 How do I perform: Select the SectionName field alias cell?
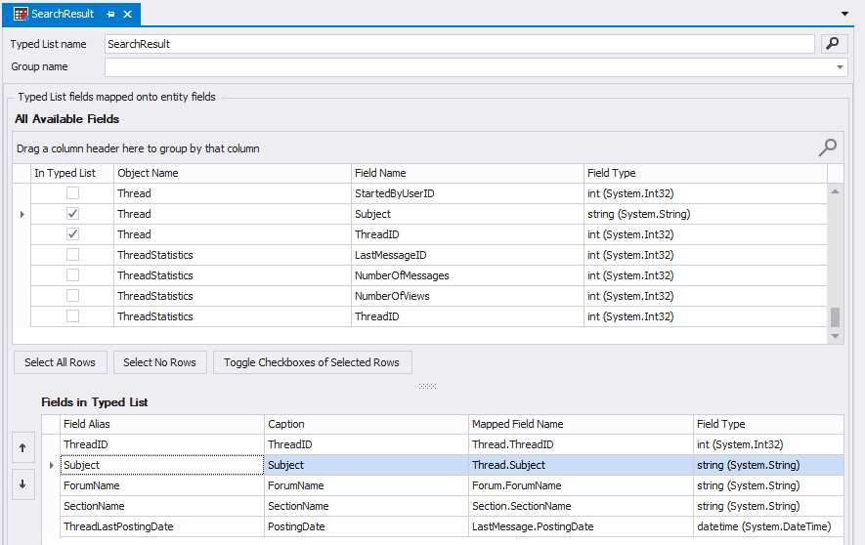click(161, 506)
